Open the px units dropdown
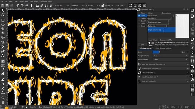This screenshot has height=109, width=195. [123, 5]
